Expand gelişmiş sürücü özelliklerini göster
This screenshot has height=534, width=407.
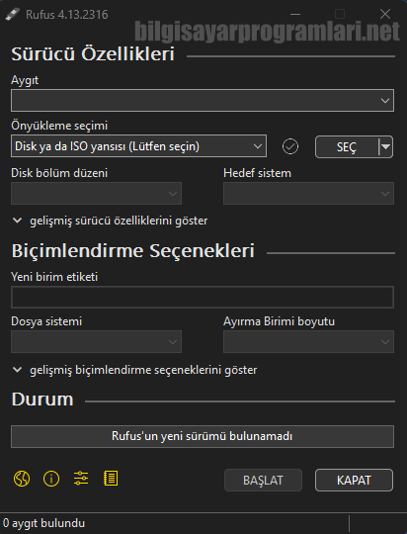[x=110, y=221]
